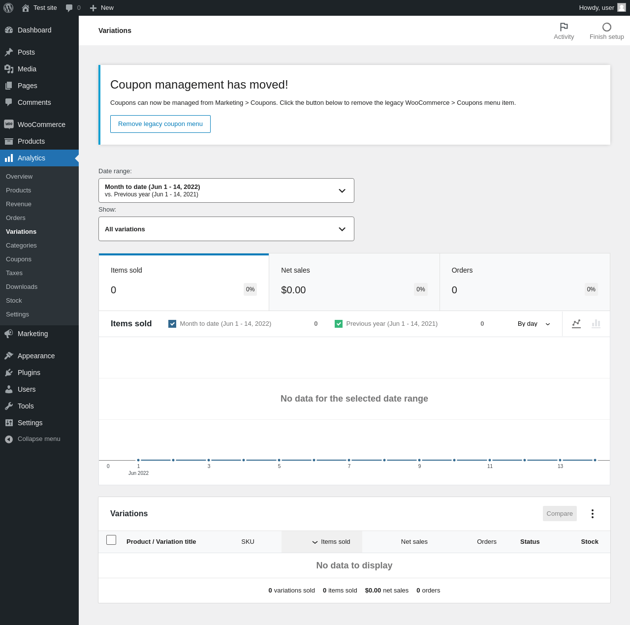Tick the select-all checkbox in Variations table
The height and width of the screenshot is (625, 630).
coord(111,540)
